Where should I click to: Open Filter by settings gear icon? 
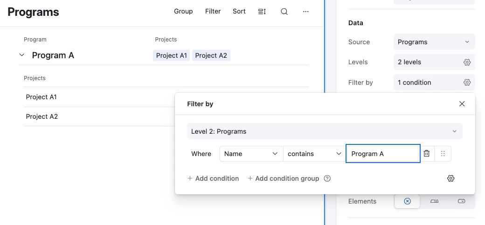[x=467, y=83]
